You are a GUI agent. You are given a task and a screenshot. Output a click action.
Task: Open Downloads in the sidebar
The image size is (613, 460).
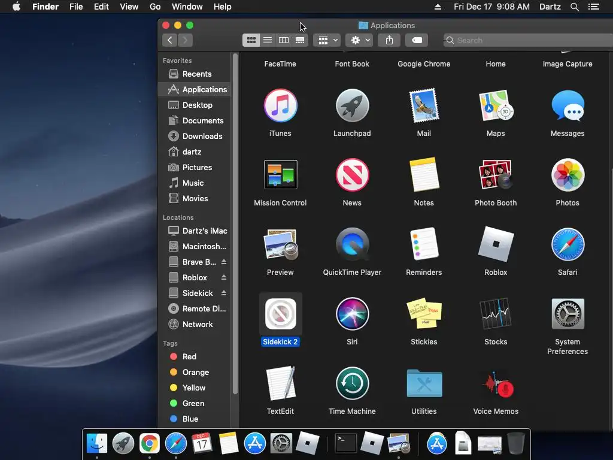pos(195,136)
